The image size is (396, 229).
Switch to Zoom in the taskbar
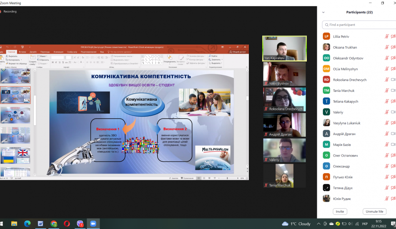(x=93, y=224)
